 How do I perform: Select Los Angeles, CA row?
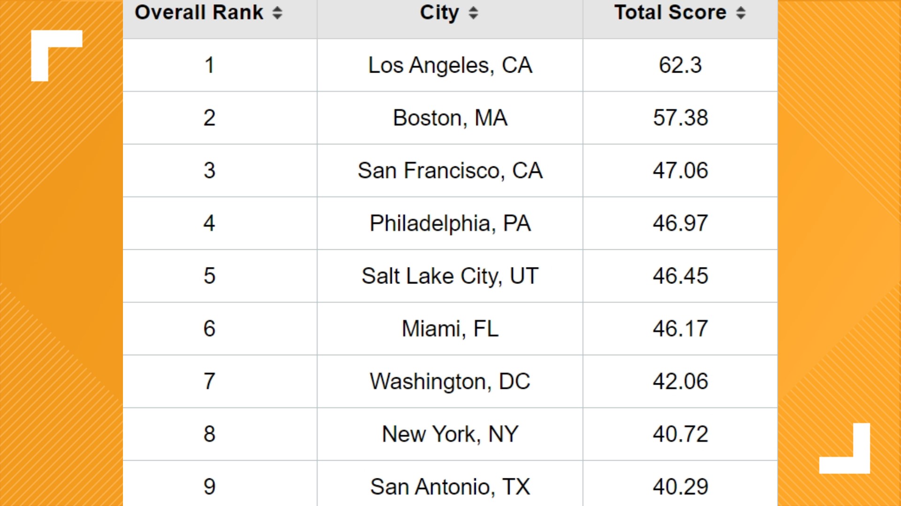click(450, 65)
